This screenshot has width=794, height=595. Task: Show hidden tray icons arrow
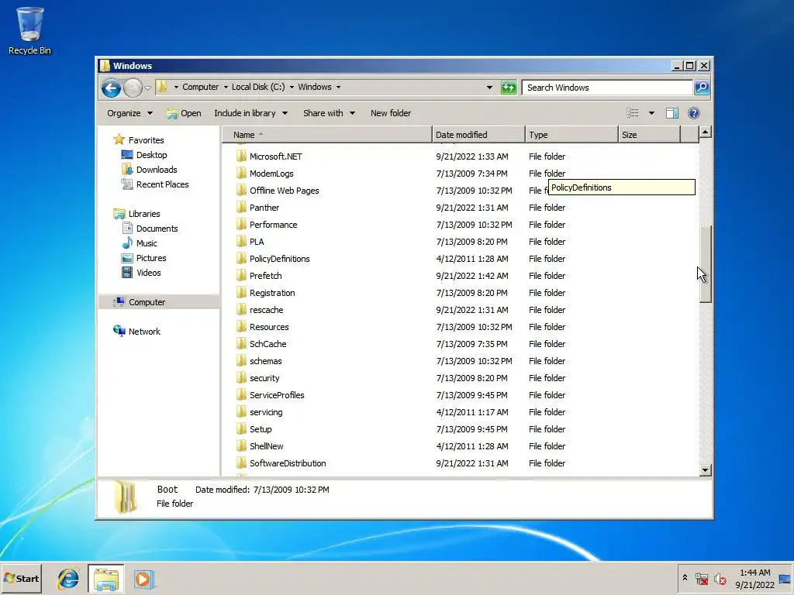685,577
